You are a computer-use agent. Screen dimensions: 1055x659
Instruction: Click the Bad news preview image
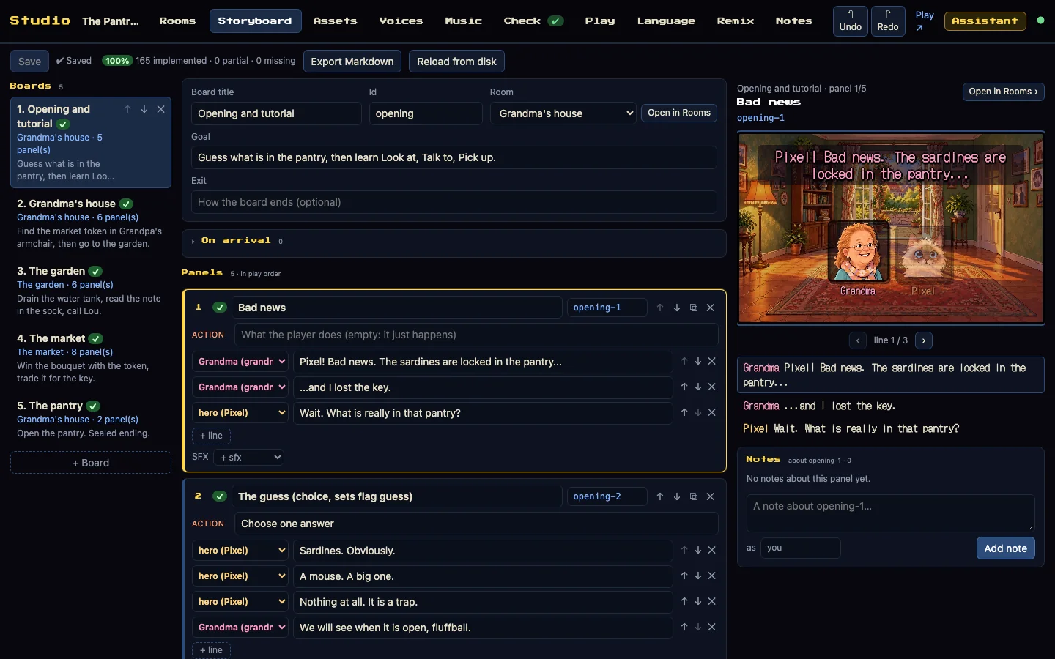(890, 228)
